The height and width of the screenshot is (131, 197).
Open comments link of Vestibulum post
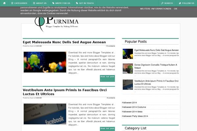point(111,98)
